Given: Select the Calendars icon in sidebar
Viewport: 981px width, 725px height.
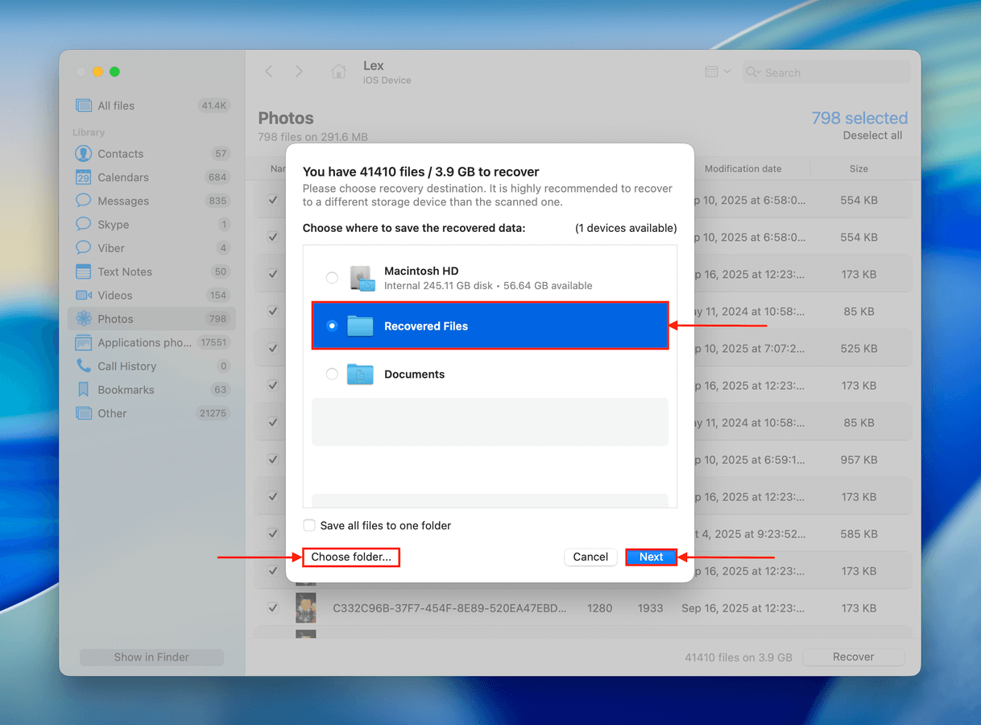Looking at the screenshot, I should point(83,177).
